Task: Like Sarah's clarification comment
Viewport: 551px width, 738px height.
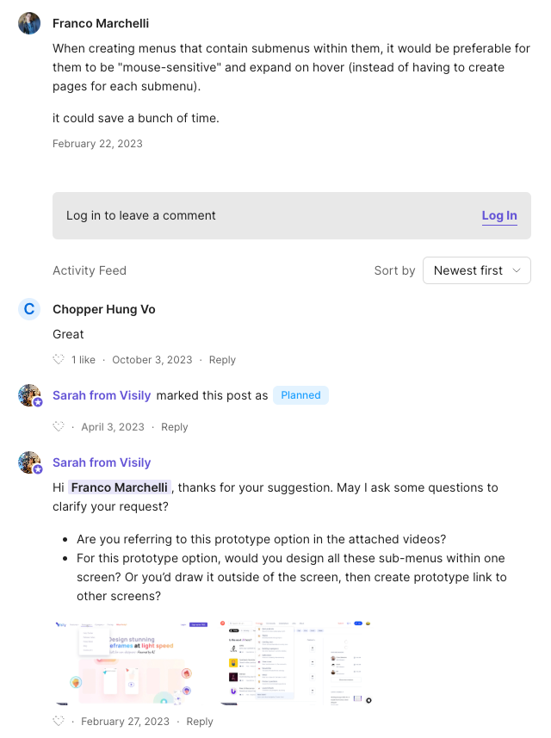Action: click(x=58, y=721)
